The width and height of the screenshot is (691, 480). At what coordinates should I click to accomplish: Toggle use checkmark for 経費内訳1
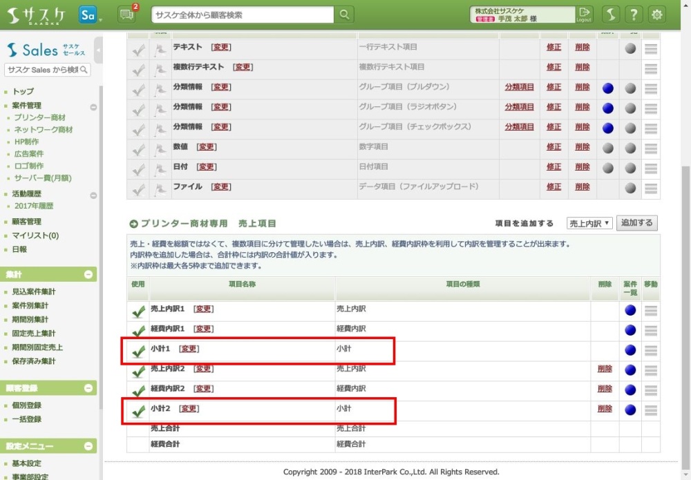point(138,331)
